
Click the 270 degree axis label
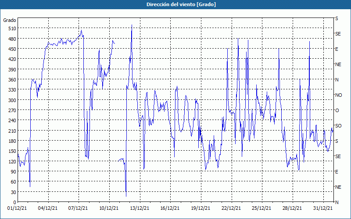(12, 110)
